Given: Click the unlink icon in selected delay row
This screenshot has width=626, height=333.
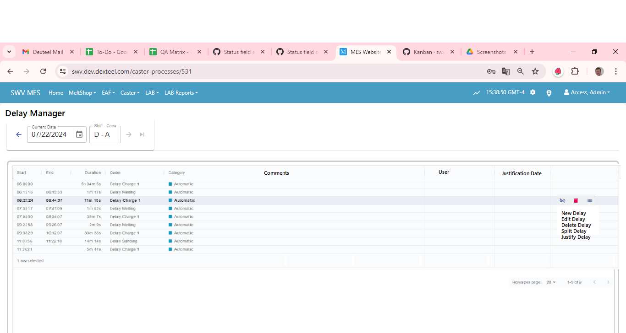Looking at the screenshot, I should (562, 200).
